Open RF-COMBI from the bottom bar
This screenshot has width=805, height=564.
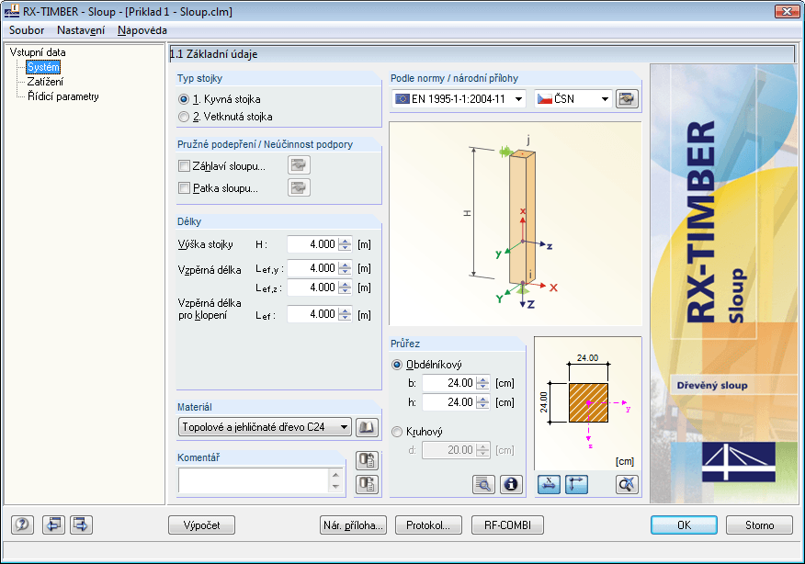click(506, 525)
